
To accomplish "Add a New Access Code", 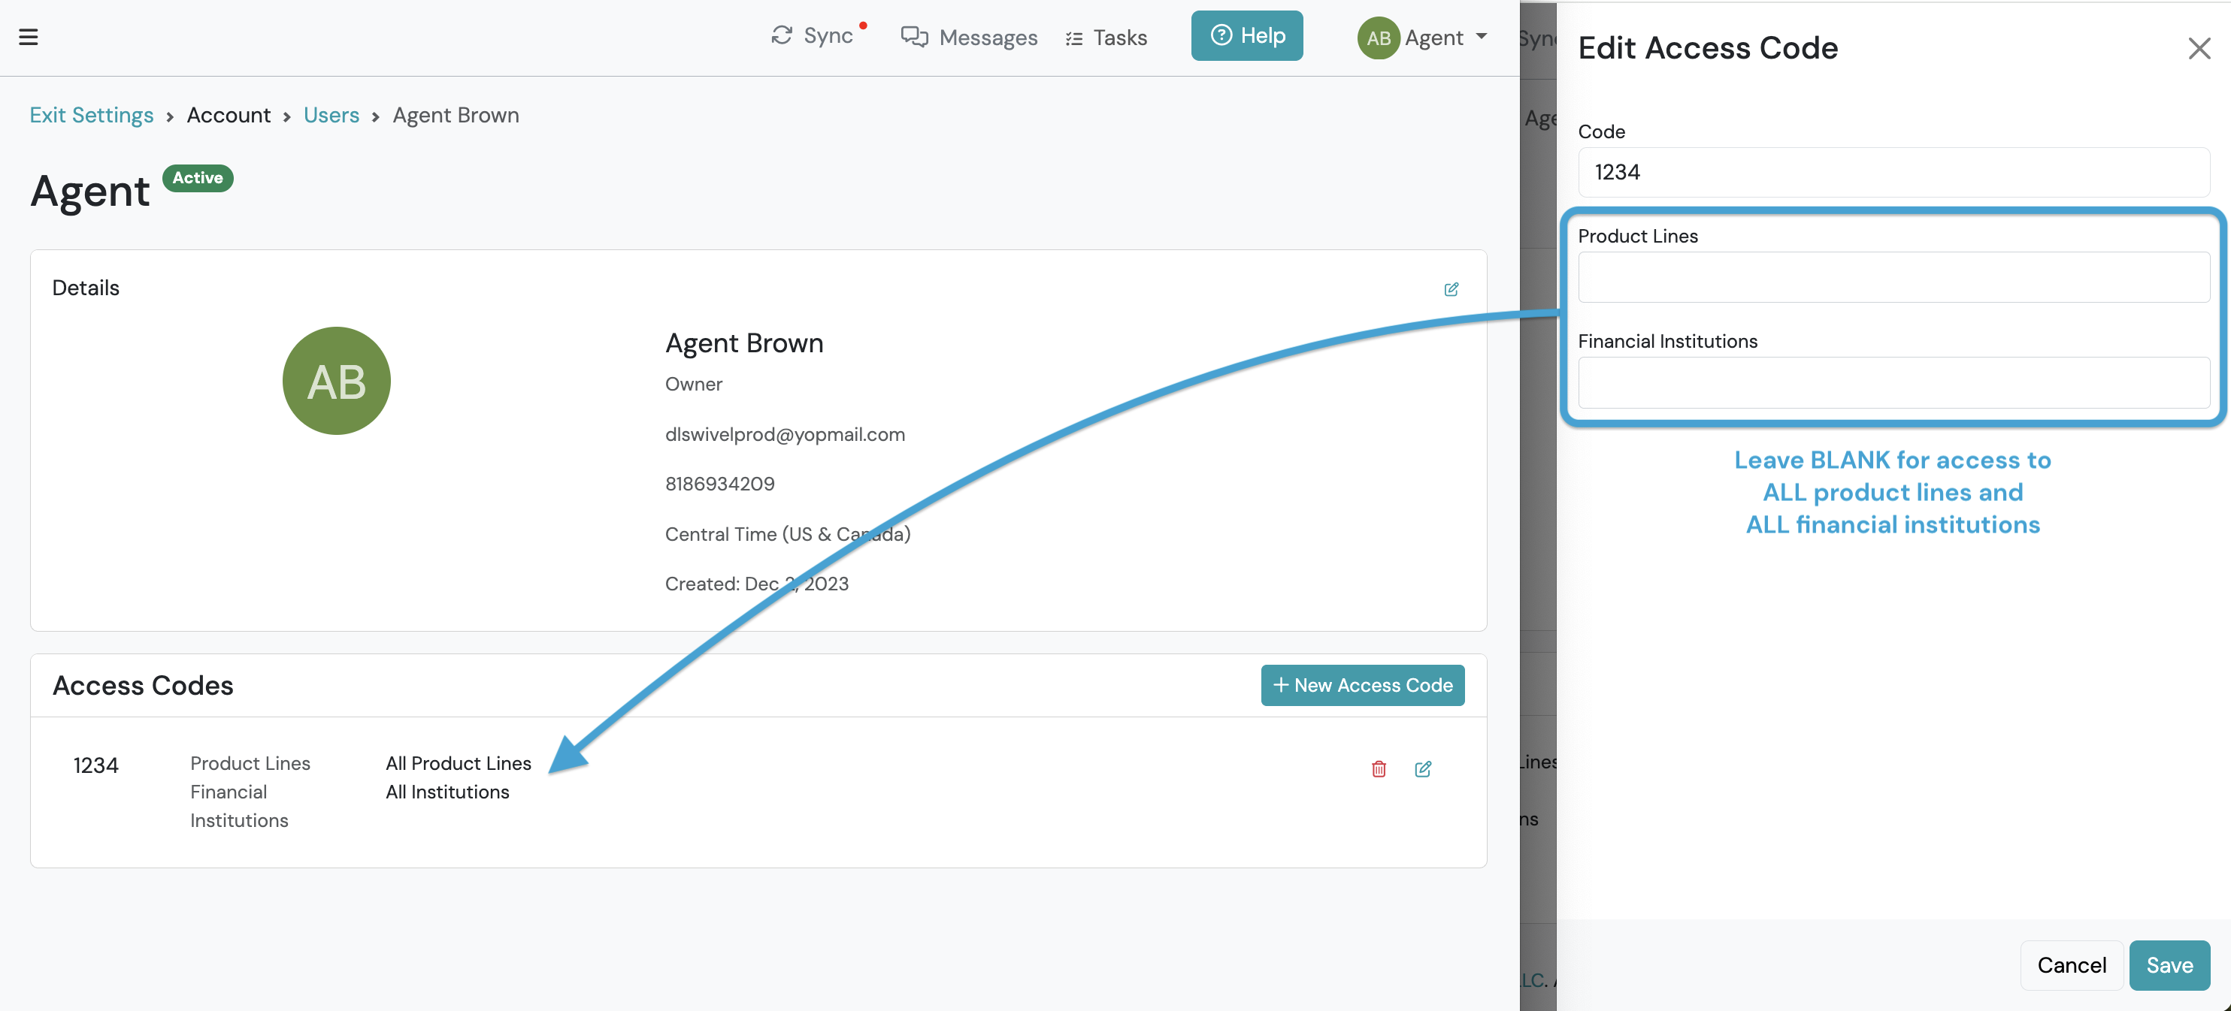I will (1362, 685).
